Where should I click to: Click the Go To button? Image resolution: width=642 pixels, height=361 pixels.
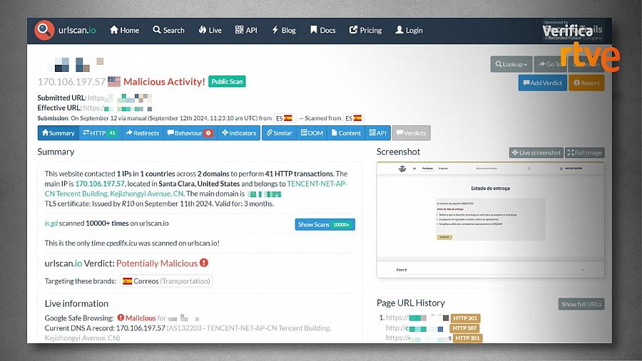click(x=550, y=64)
